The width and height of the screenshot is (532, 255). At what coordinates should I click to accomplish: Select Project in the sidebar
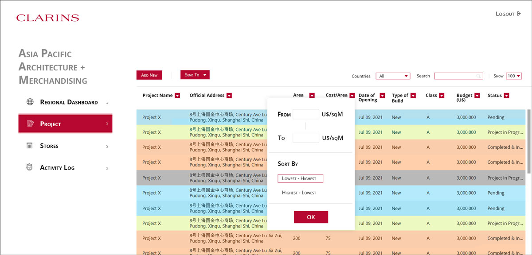coord(65,124)
